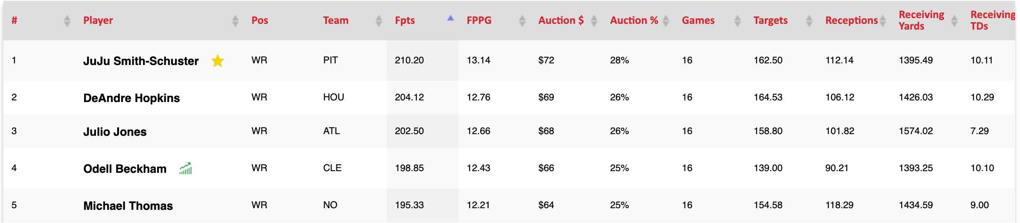The height and width of the screenshot is (223, 1020).
Task: Click the sort arrows in the FPPG column
Action: tap(522, 21)
